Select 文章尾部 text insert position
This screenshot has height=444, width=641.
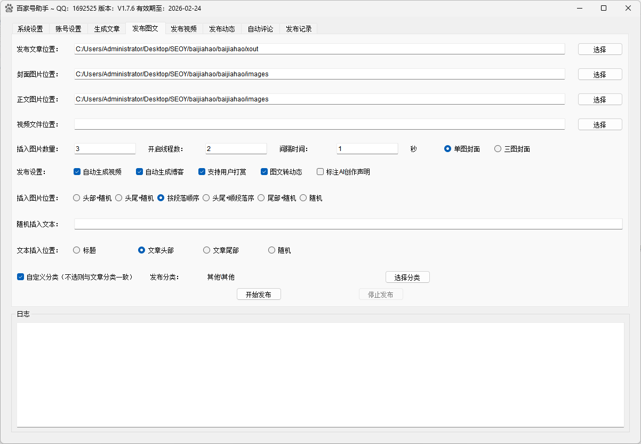tap(206, 250)
